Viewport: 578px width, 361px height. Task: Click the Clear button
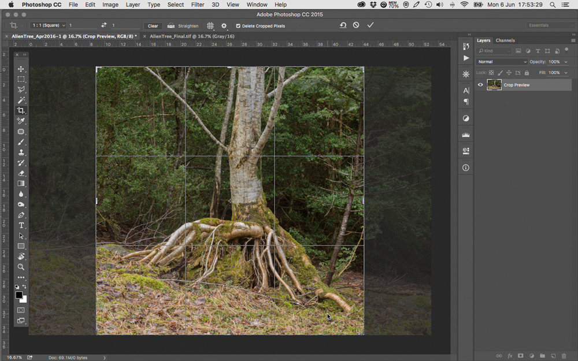[153, 26]
